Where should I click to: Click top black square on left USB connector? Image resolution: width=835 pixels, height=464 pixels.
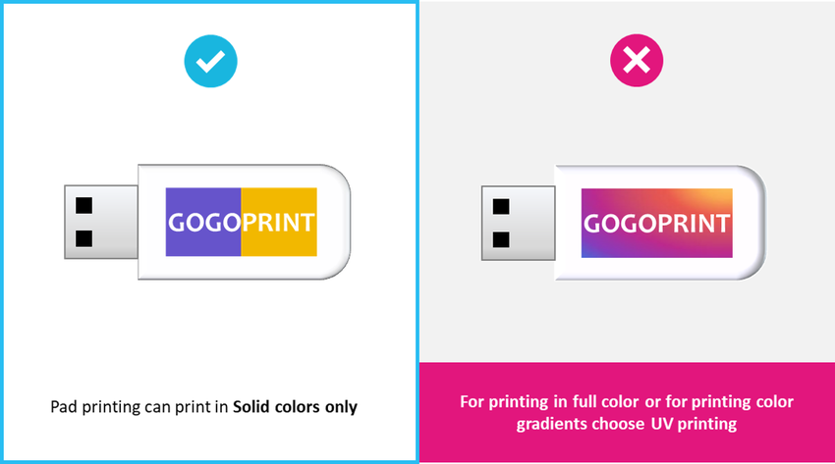point(83,205)
